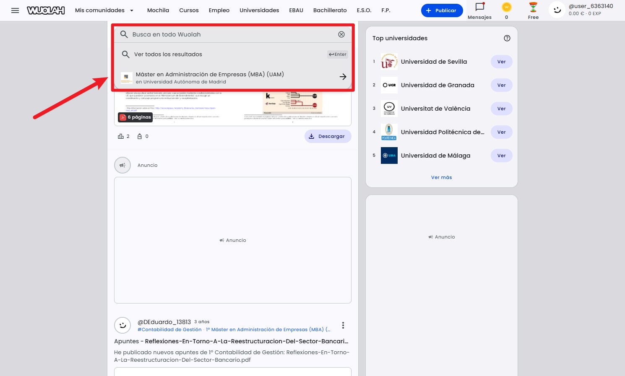Image resolution: width=625 pixels, height=376 pixels.
Task: Click the Descargar button
Action: pos(328,136)
